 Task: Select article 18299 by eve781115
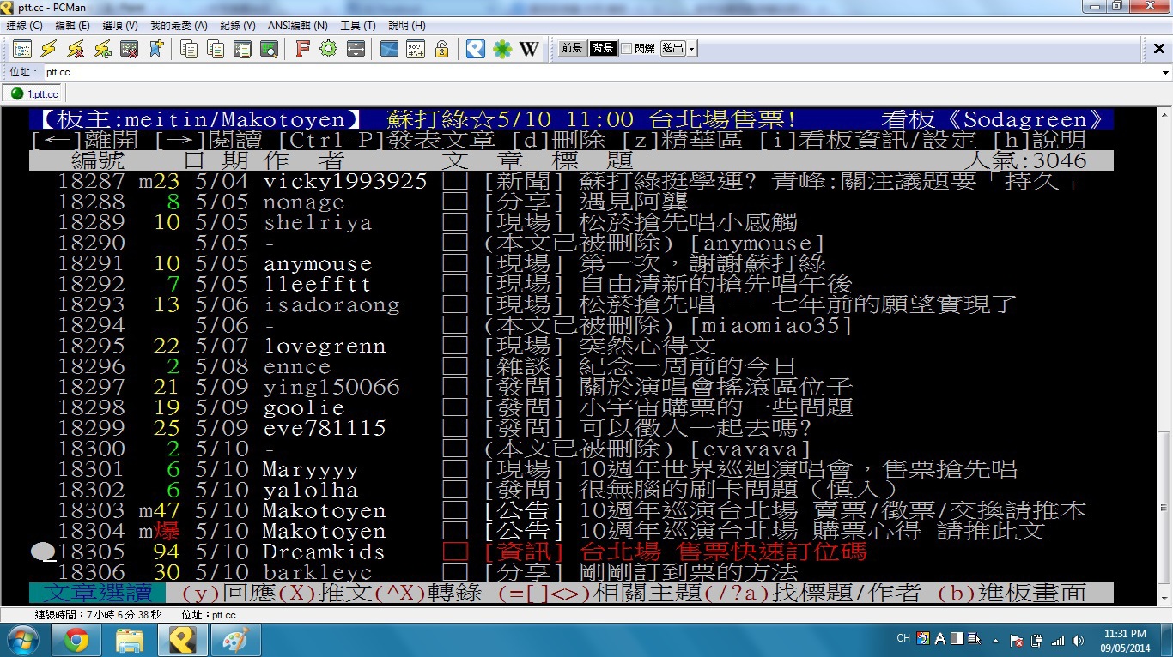(571, 429)
